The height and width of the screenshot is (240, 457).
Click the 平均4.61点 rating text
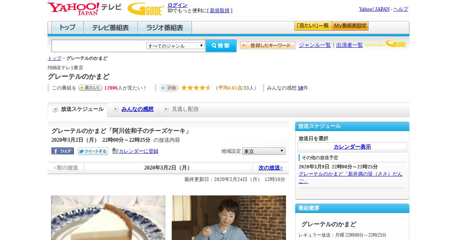tap(230, 88)
